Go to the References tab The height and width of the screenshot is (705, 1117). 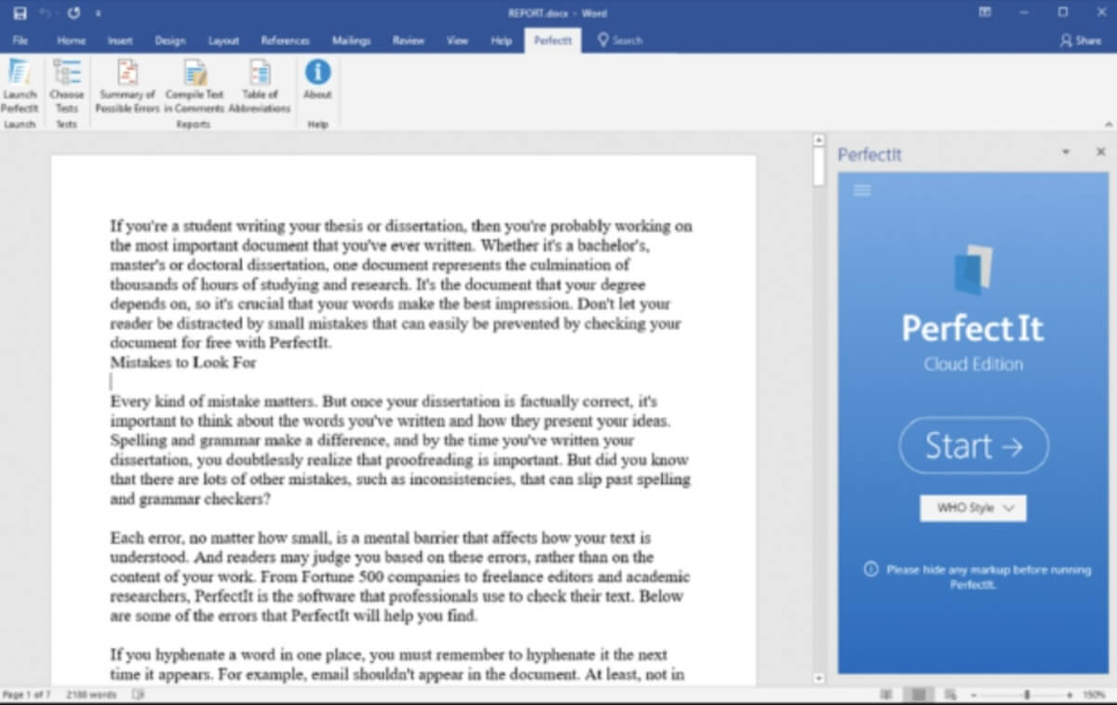coord(285,41)
